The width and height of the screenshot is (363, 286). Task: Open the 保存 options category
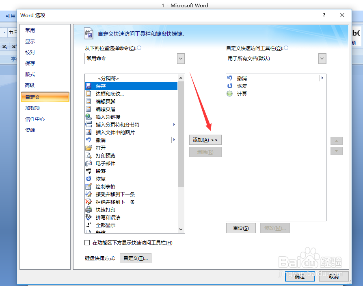pyautogui.click(x=30, y=63)
